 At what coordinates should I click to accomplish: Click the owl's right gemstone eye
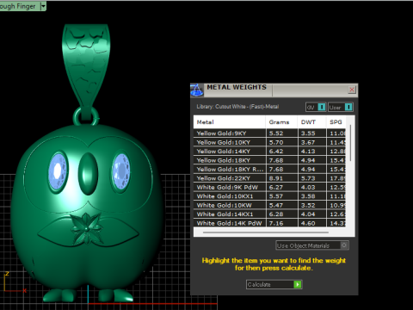(x=121, y=171)
